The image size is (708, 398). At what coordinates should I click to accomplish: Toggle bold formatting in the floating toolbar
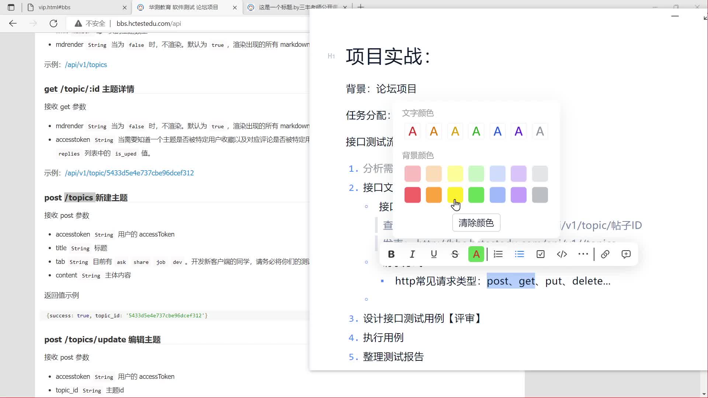click(391, 254)
